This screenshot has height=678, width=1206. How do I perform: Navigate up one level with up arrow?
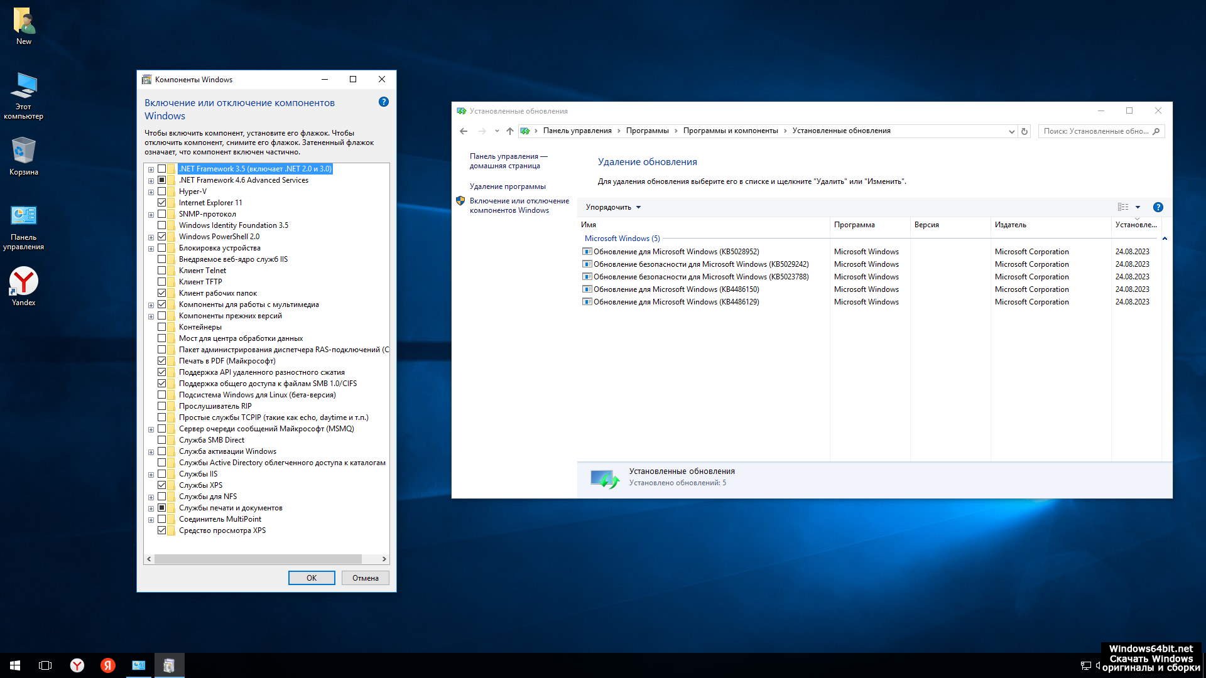(x=509, y=131)
